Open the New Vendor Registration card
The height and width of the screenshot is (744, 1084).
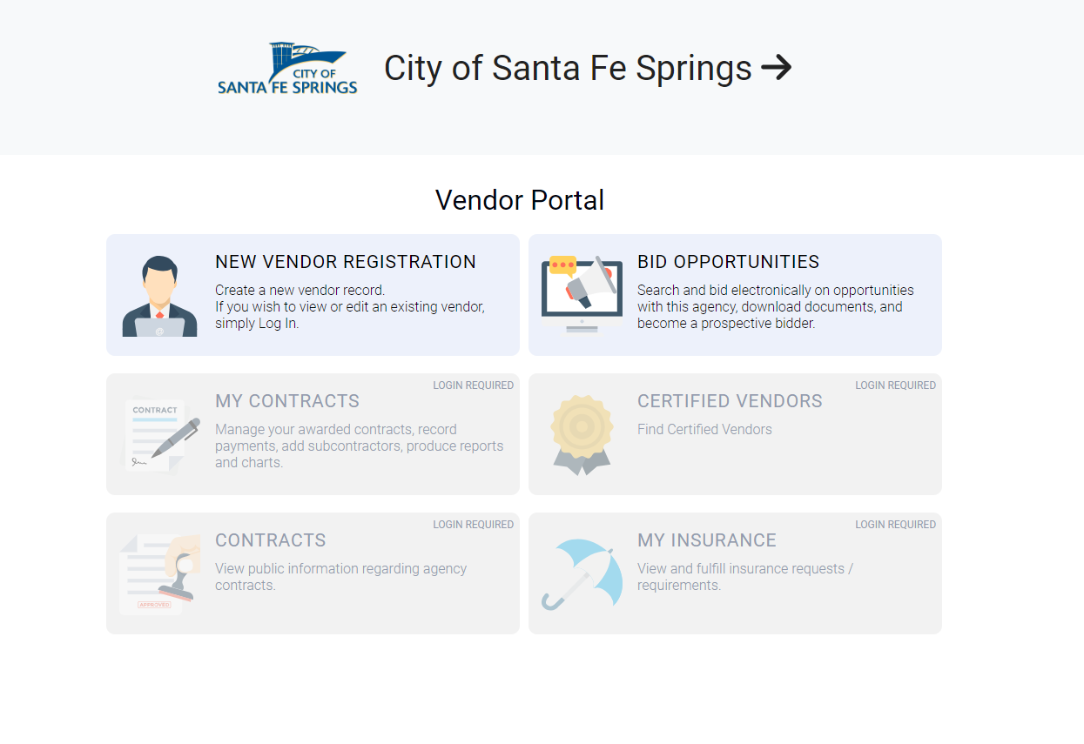pyautogui.click(x=313, y=293)
